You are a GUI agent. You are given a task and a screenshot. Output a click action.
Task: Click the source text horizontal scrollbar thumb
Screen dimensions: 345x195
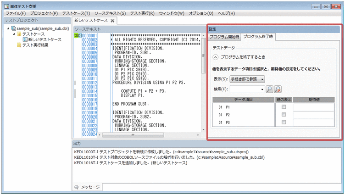tap(133, 135)
